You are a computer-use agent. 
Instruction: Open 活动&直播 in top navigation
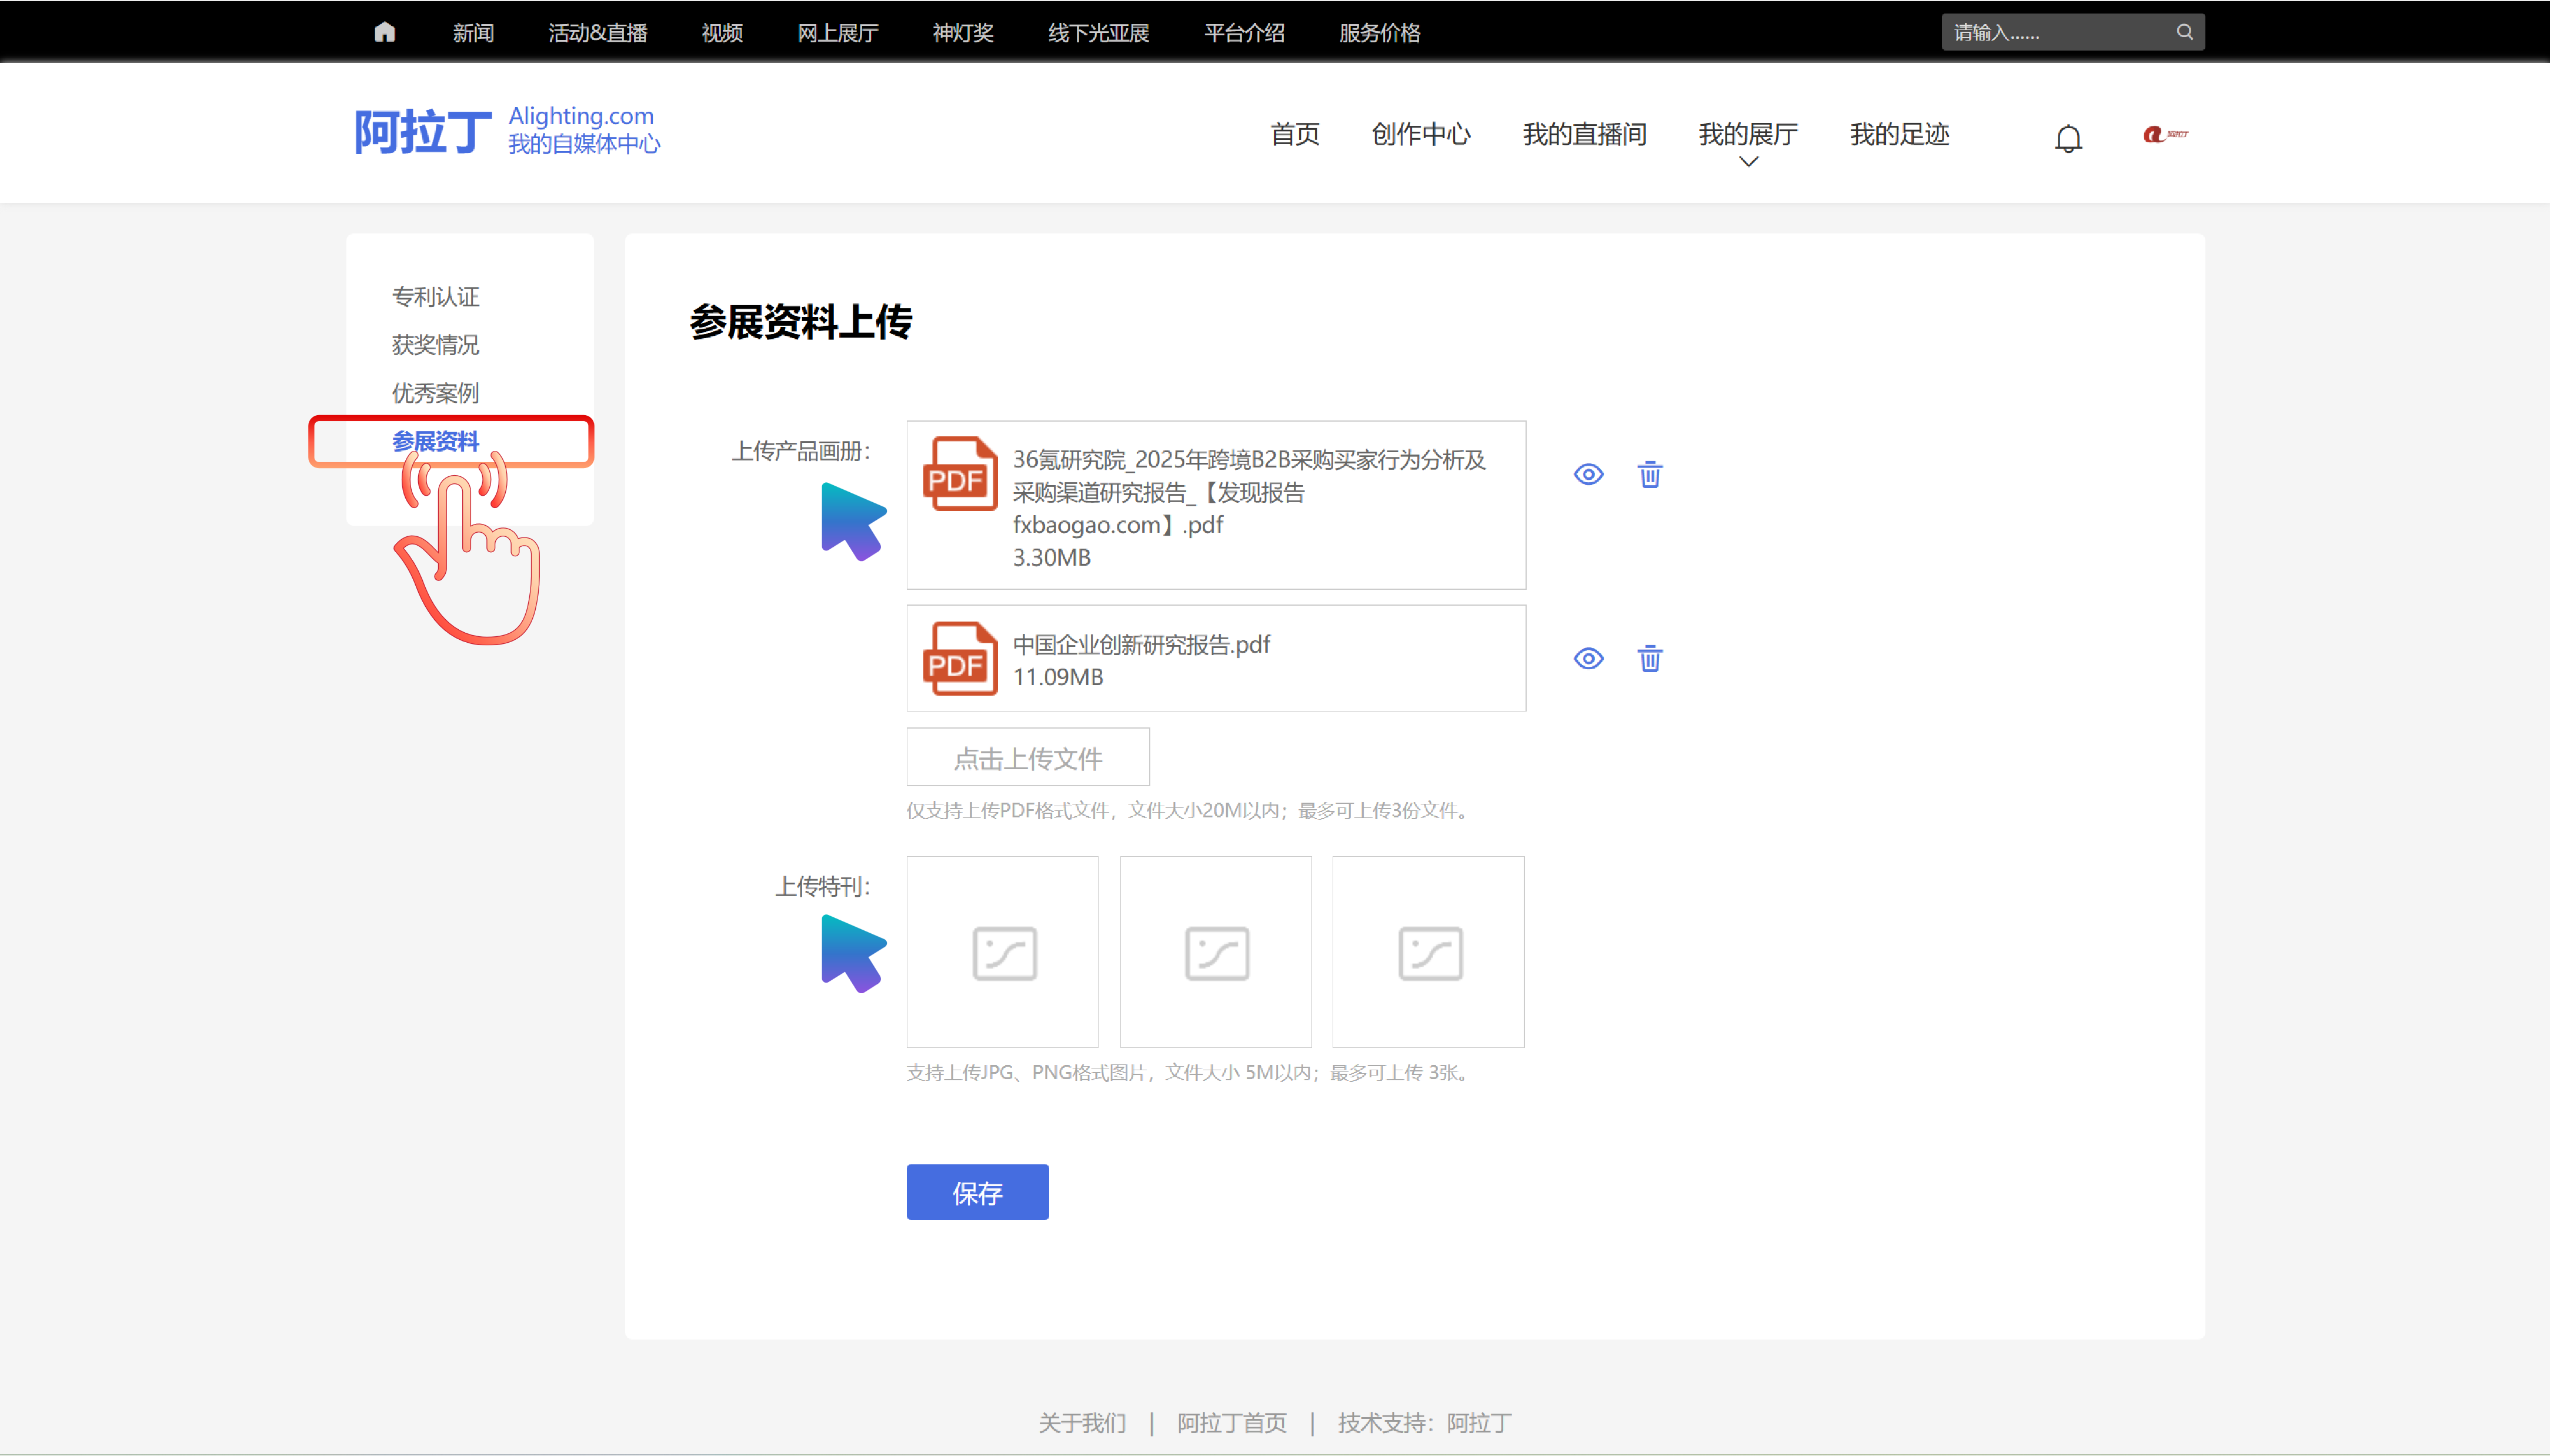598,33
